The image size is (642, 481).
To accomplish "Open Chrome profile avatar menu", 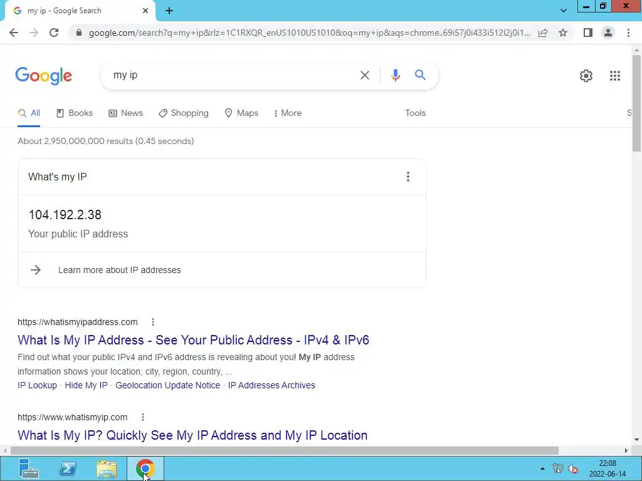I will pos(608,33).
